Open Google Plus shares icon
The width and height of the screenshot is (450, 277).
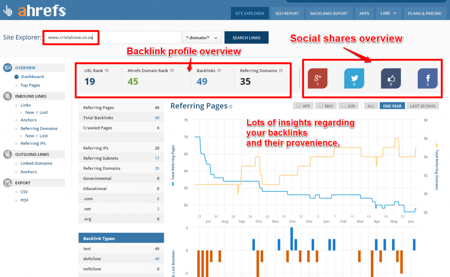[317, 78]
